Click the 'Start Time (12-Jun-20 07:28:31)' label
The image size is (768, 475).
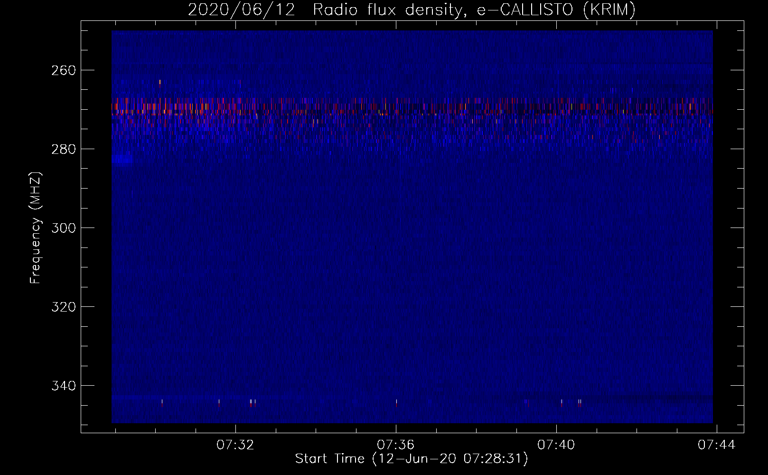click(x=412, y=459)
